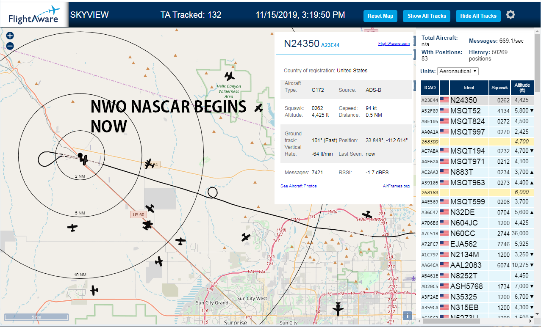Screen dimensions: 541x327
Task: Select MSQT824 aircraft row
Action: (477, 121)
